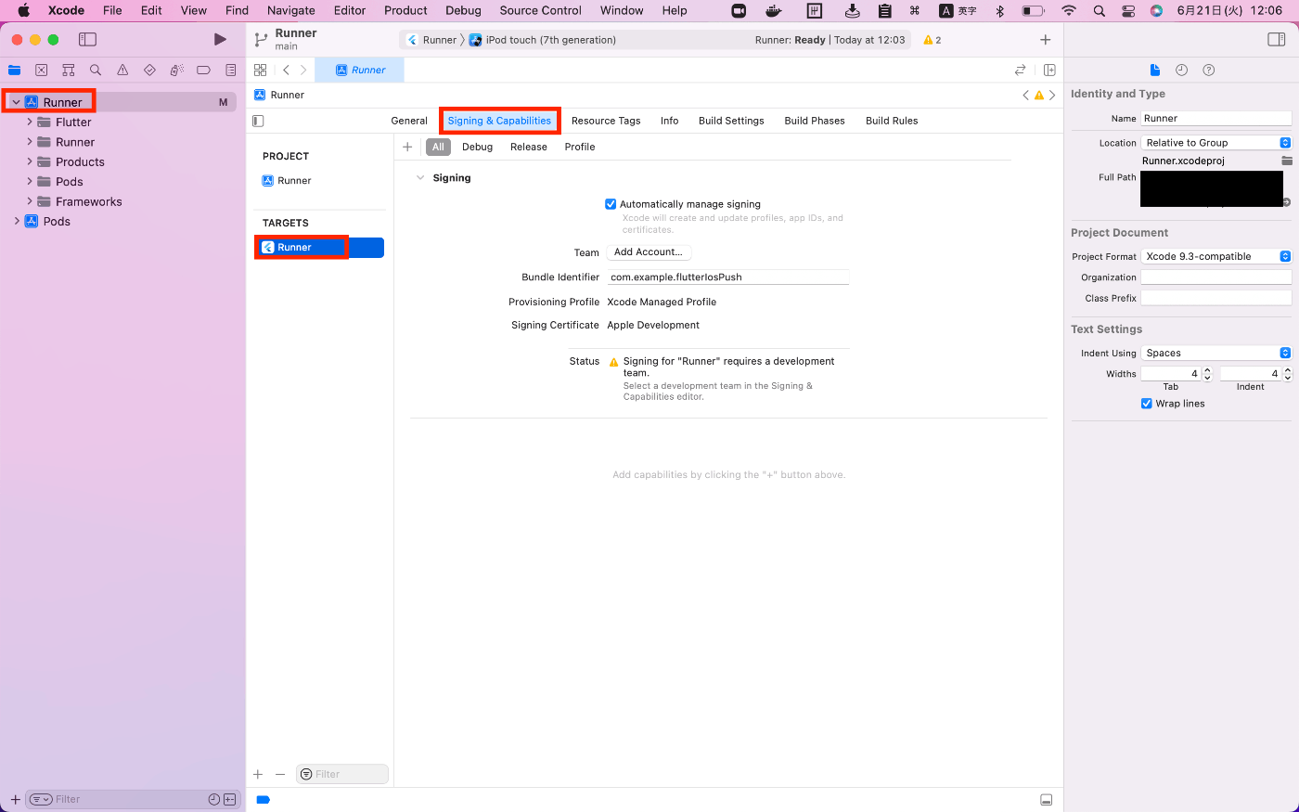Click the Add Account... button
This screenshot has width=1299, height=812.
[x=649, y=252]
